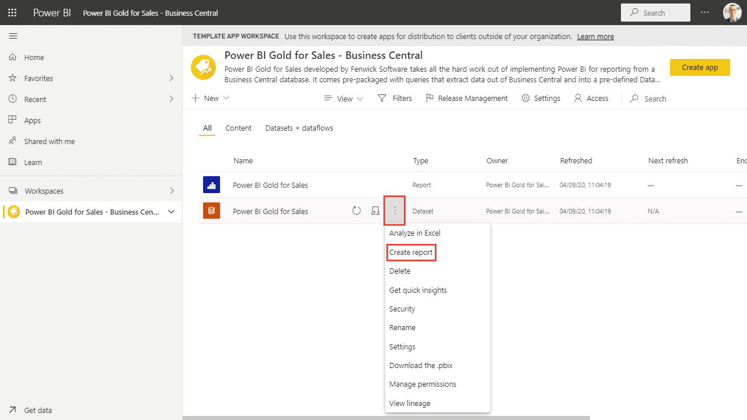Click Get data arrow icon
The height and width of the screenshot is (420, 747).
click(13, 410)
